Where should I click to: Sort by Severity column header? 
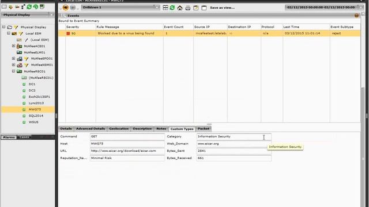[x=73, y=27]
